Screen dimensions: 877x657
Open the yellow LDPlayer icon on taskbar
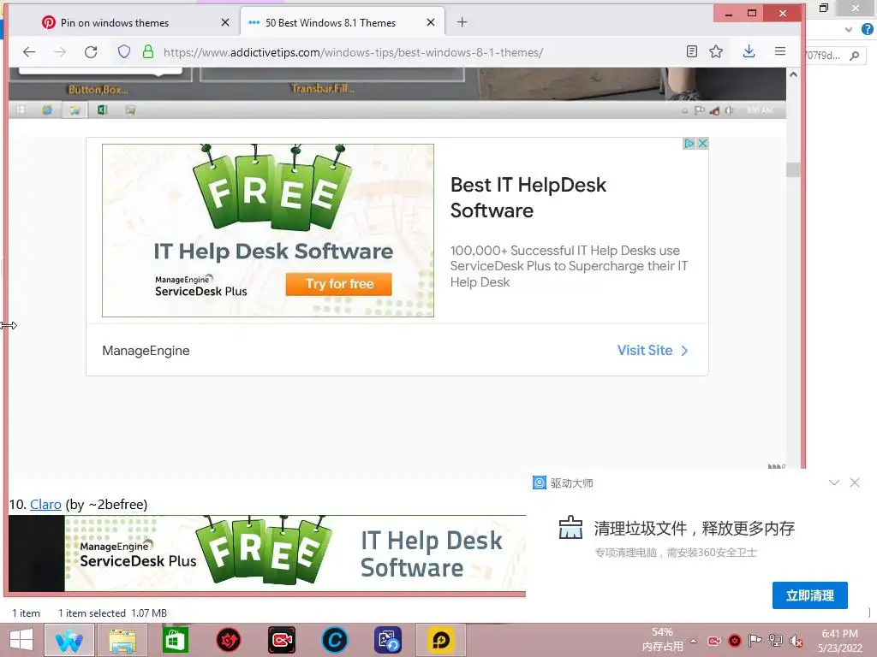pyautogui.click(x=441, y=640)
